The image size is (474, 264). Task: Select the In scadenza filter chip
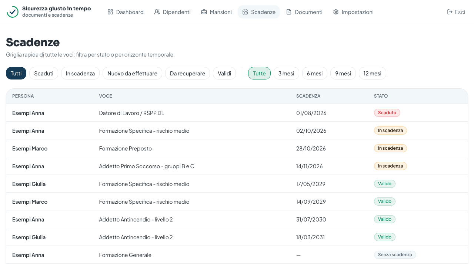coord(80,73)
